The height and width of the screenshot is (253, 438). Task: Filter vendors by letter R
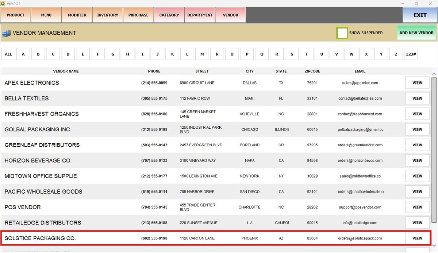[x=277, y=54]
